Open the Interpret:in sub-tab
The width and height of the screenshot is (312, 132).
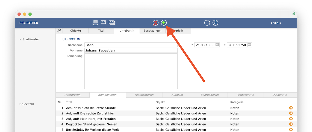[x=72, y=95]
